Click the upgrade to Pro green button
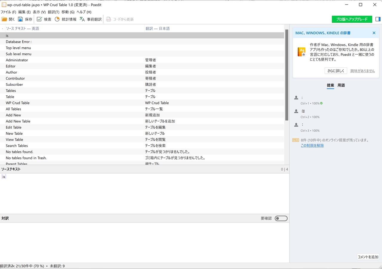 [x=352, y=19]
